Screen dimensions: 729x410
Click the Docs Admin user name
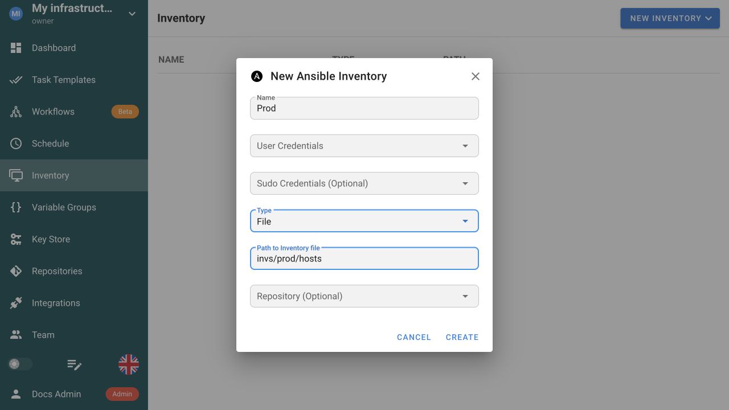[56, 394]
